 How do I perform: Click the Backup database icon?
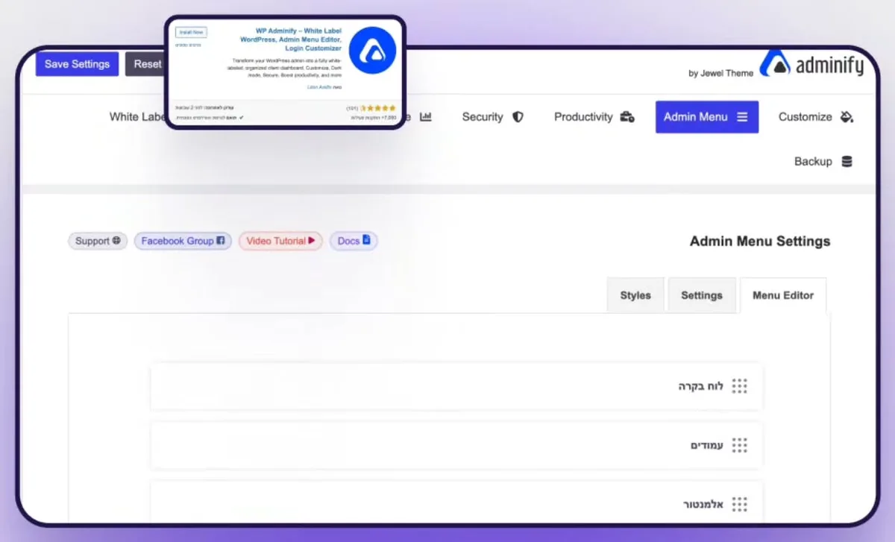847,162
